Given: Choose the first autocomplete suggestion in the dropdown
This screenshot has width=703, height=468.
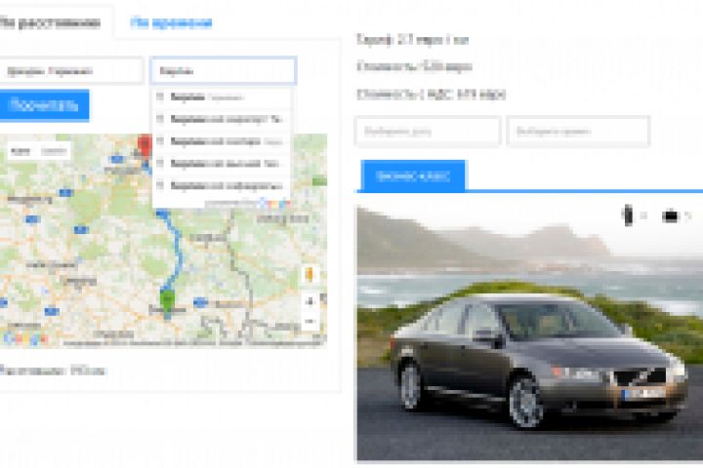Looking at the screenshot, I should point(221,97).
